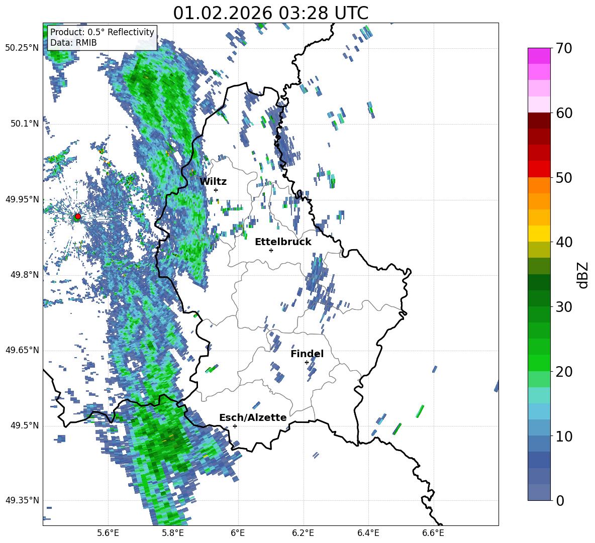Viewport: 595px width, 543px height.
Task: Click the 50.1°N latitude label
Action: [25, 124]
